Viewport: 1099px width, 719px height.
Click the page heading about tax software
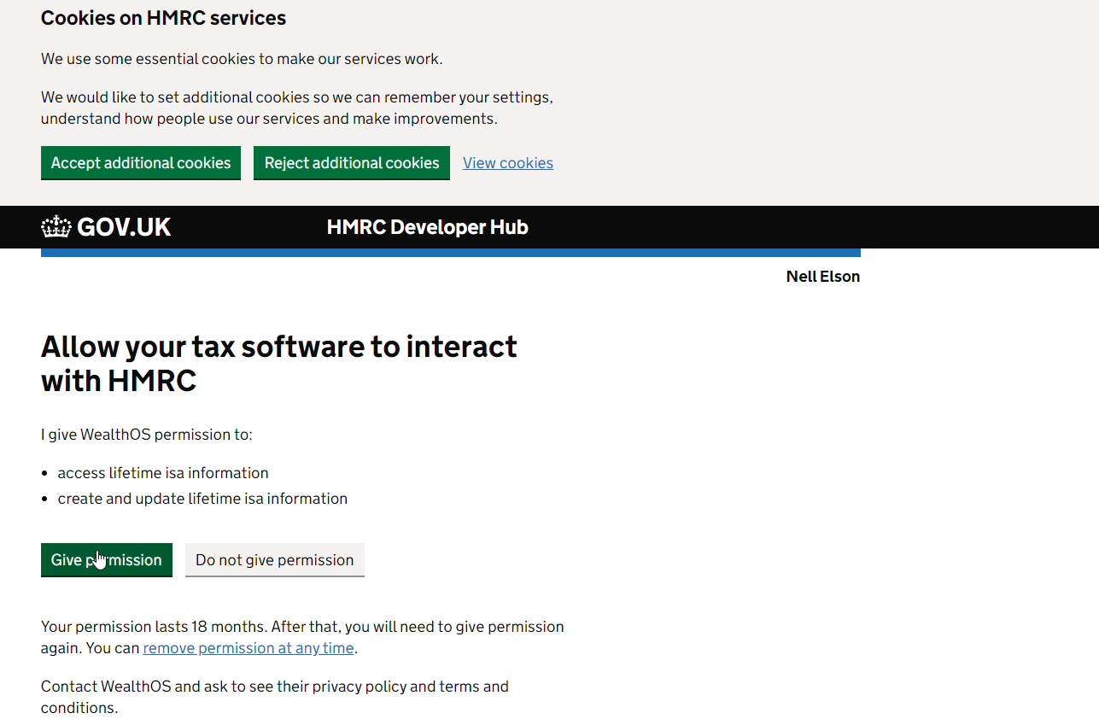(x=279, y=363)
